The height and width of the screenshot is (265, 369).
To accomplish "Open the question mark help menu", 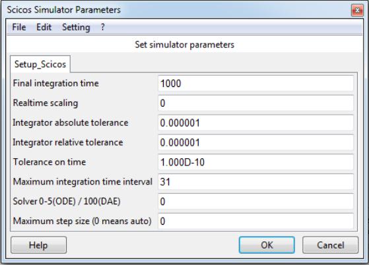I will pyautogui.click(x=102, y=27).
